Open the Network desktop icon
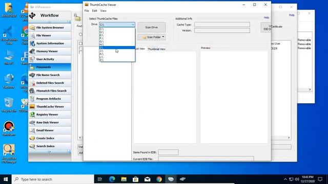The image size is (328, 184). (x=9, y=81)
